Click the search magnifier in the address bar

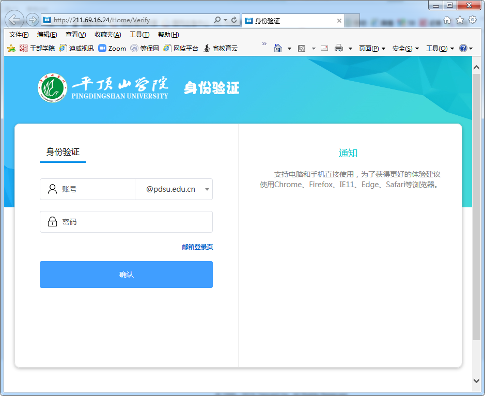pyautogui.click(x=217, y=20)
